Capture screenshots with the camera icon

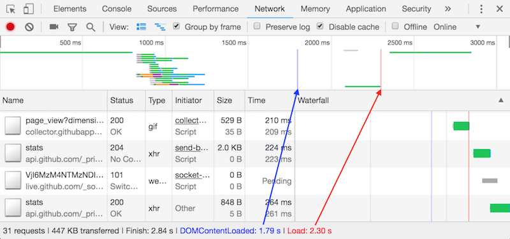click(54, 27)
